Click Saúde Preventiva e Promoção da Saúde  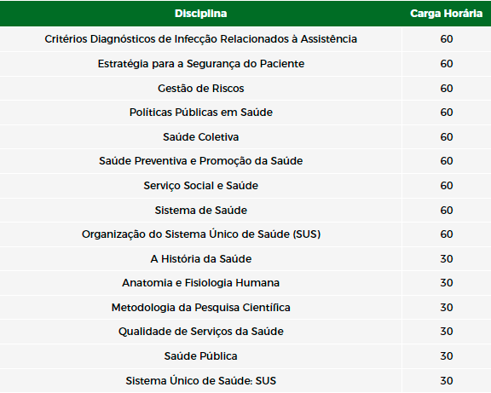click(x=200, y=161)
